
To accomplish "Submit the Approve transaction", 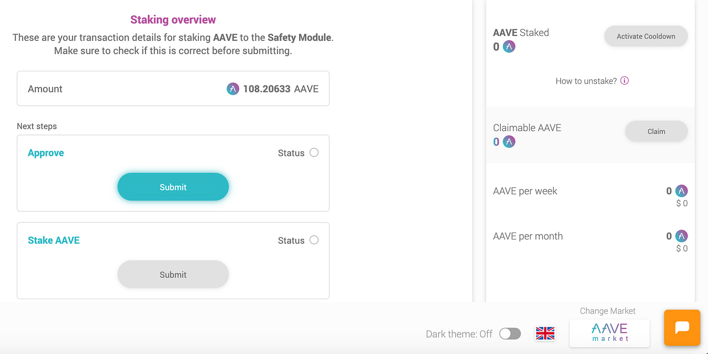I will [x=173, y=187].
